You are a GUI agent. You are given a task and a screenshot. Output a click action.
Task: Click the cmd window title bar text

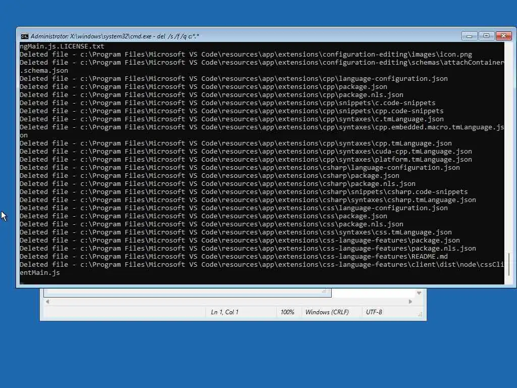[115, 36]
